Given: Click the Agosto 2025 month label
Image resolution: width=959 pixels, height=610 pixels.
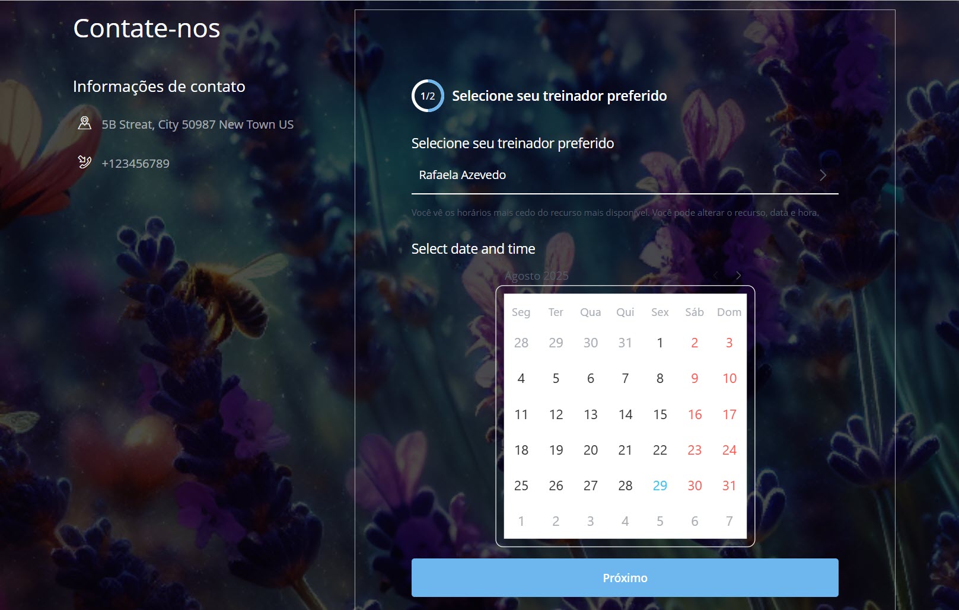Looking at the screenshot, I should click(536, 276).
